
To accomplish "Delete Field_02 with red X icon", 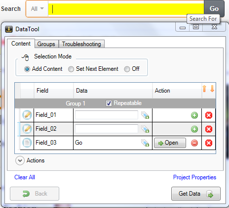I will pyautogui.click(x=209, y=129).
